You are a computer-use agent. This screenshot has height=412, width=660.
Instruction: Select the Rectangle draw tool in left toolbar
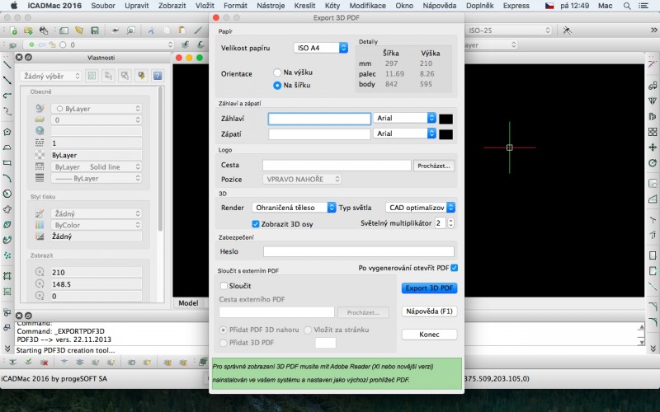[x=7, y=162]
